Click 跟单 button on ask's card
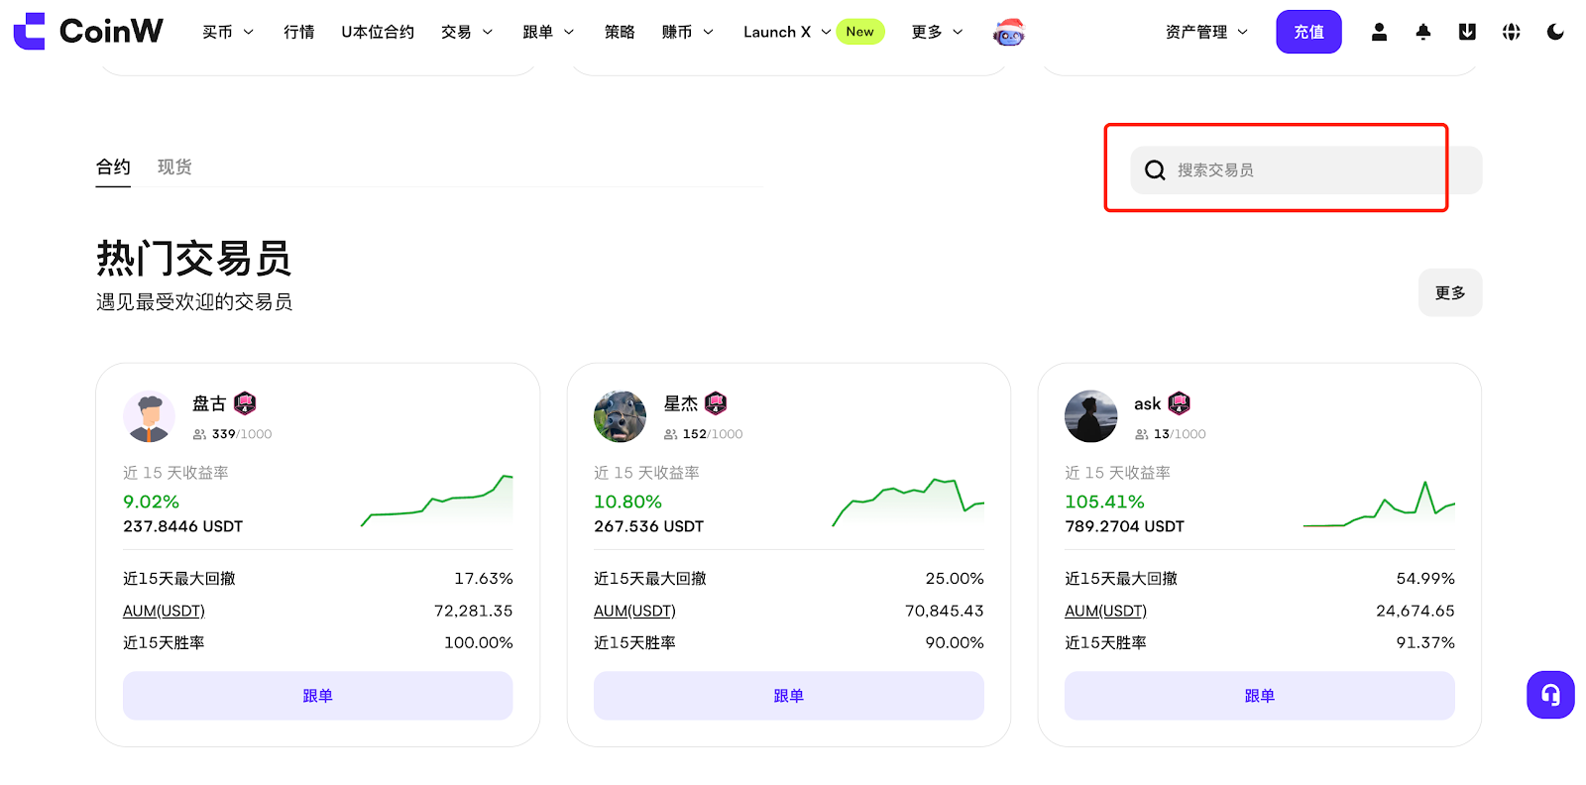Viewport: 1586px width, 785px height. pyautogui.click(x=1259, y=696)
